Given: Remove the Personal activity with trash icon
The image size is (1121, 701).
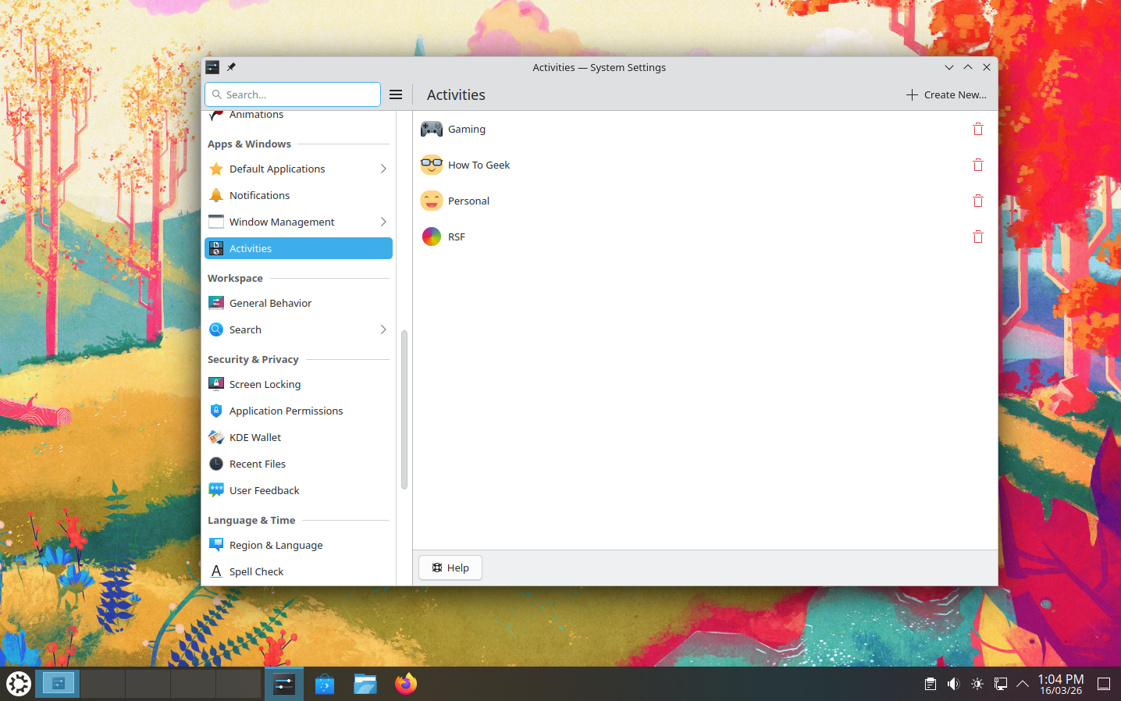Looking at the screenshot, I should point(977,201).
